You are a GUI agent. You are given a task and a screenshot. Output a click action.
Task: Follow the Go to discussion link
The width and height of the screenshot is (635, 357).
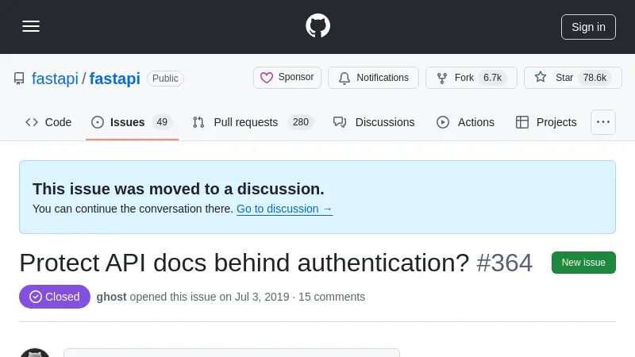coord(284,209)
